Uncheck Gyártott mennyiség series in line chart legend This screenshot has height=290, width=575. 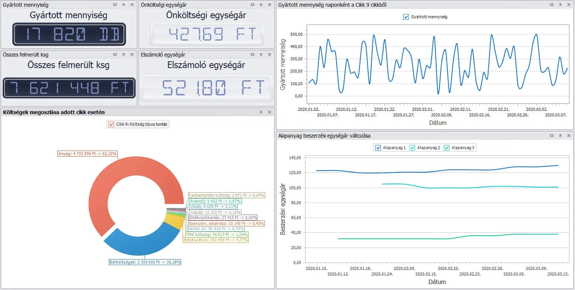tap(406, 17)
